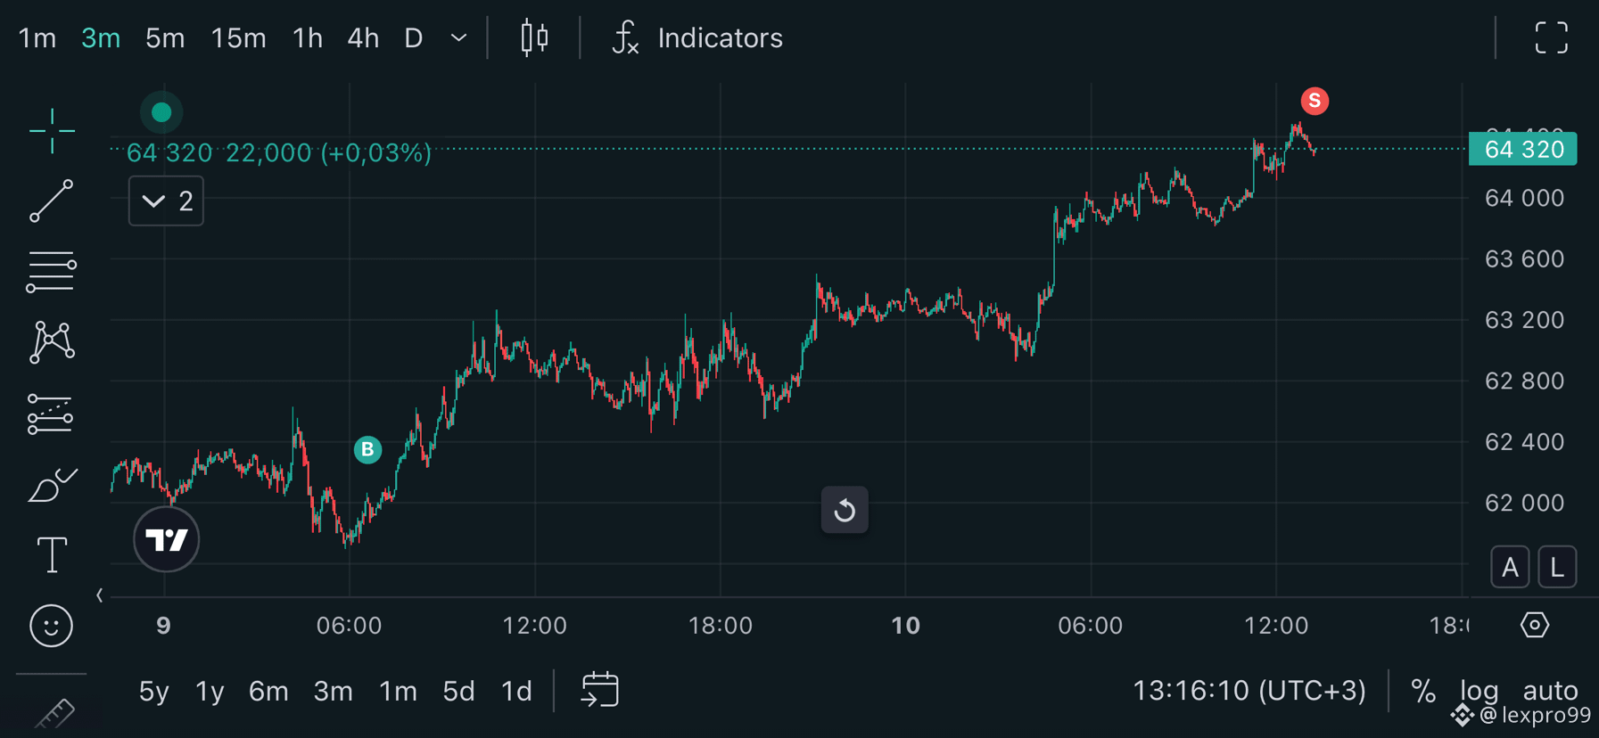Toggle the L logarithmic scale button

click(1557, 567)
